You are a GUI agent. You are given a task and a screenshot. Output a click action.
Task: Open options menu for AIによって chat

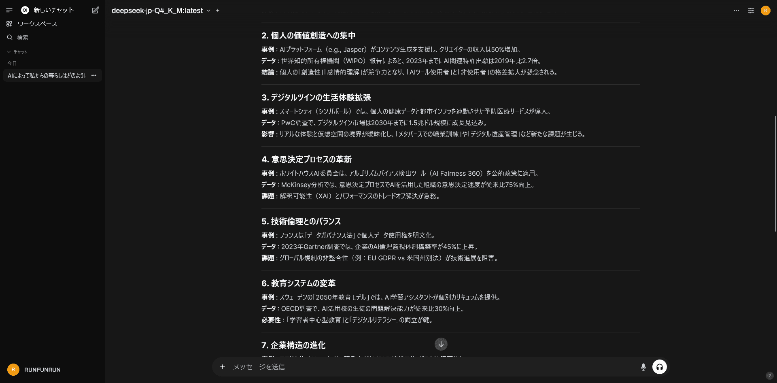pyautogui.click(x=94, y=75)
